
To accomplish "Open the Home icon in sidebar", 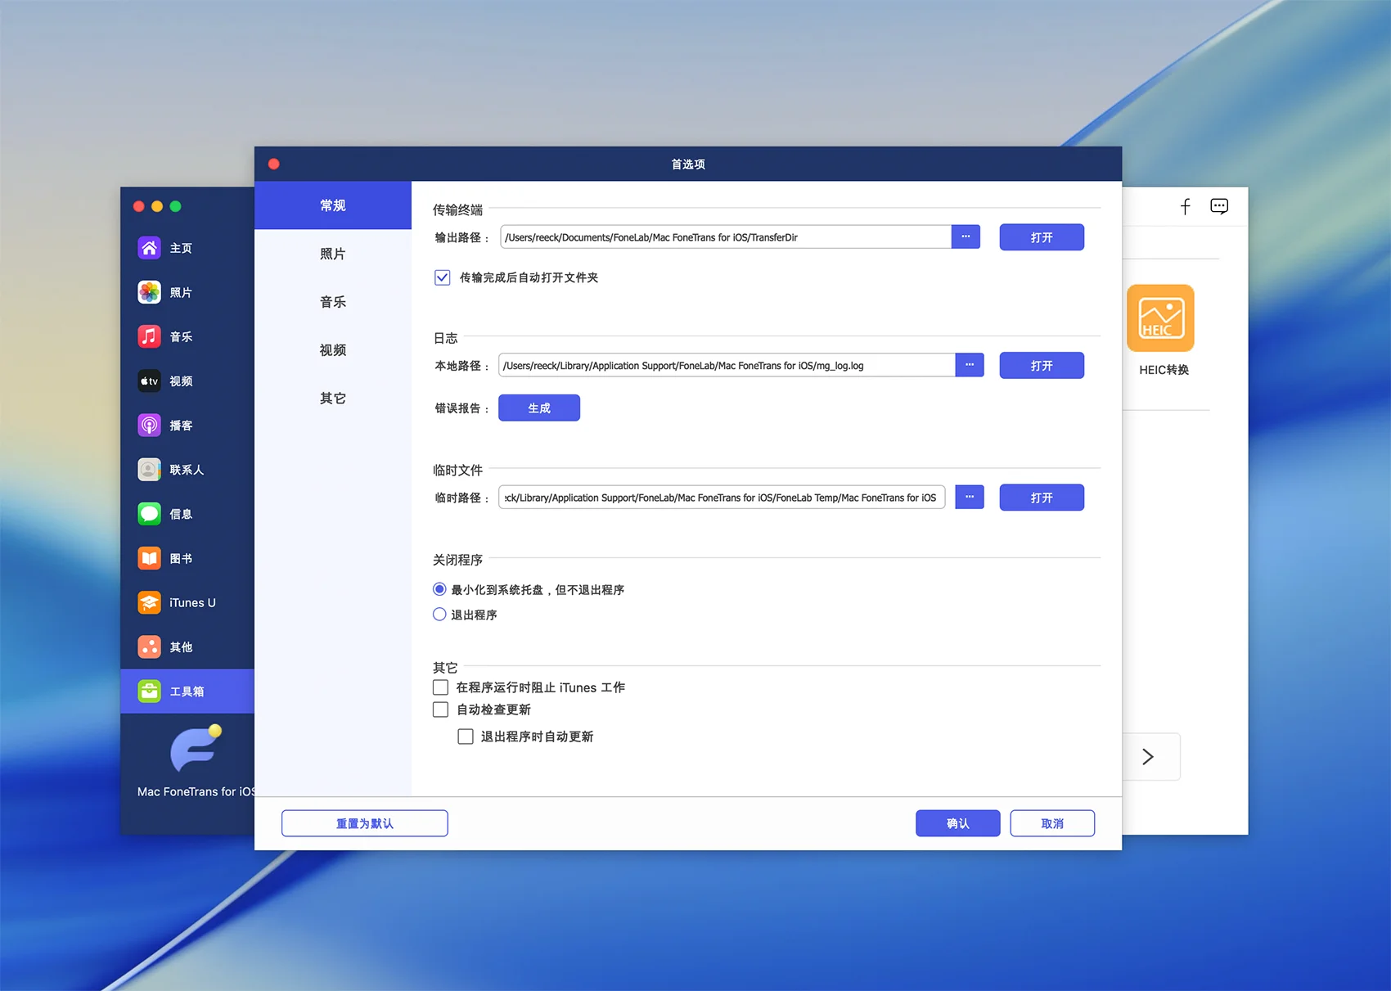I will tap(149, 248).
